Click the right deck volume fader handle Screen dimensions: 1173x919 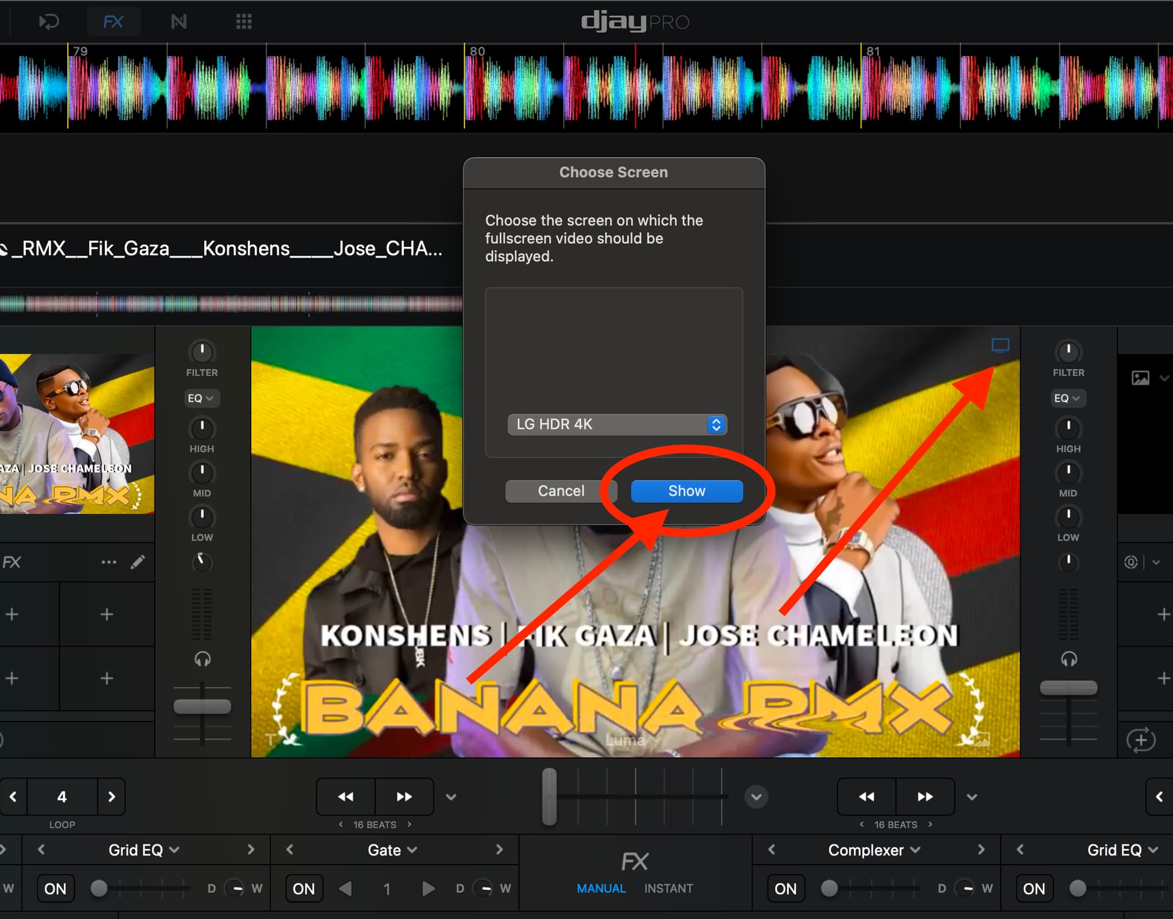coord(1069,687)
